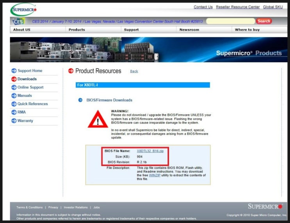
Task: Click the CES logo in banner bar
Action: click(19, 21)
